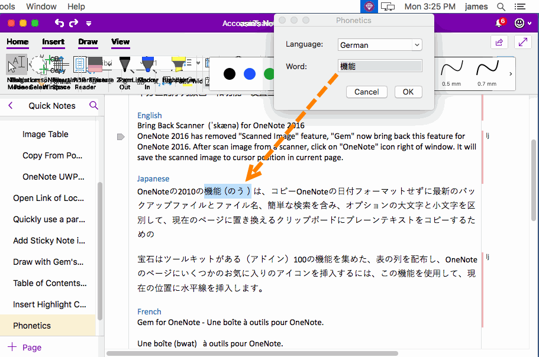Click the page list scrollbar in sidebar

[x=100, y=251]
